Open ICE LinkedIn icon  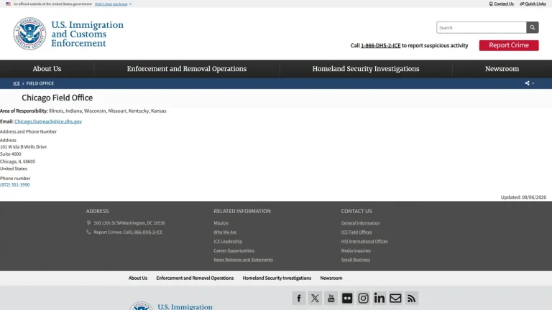point(379,298)
